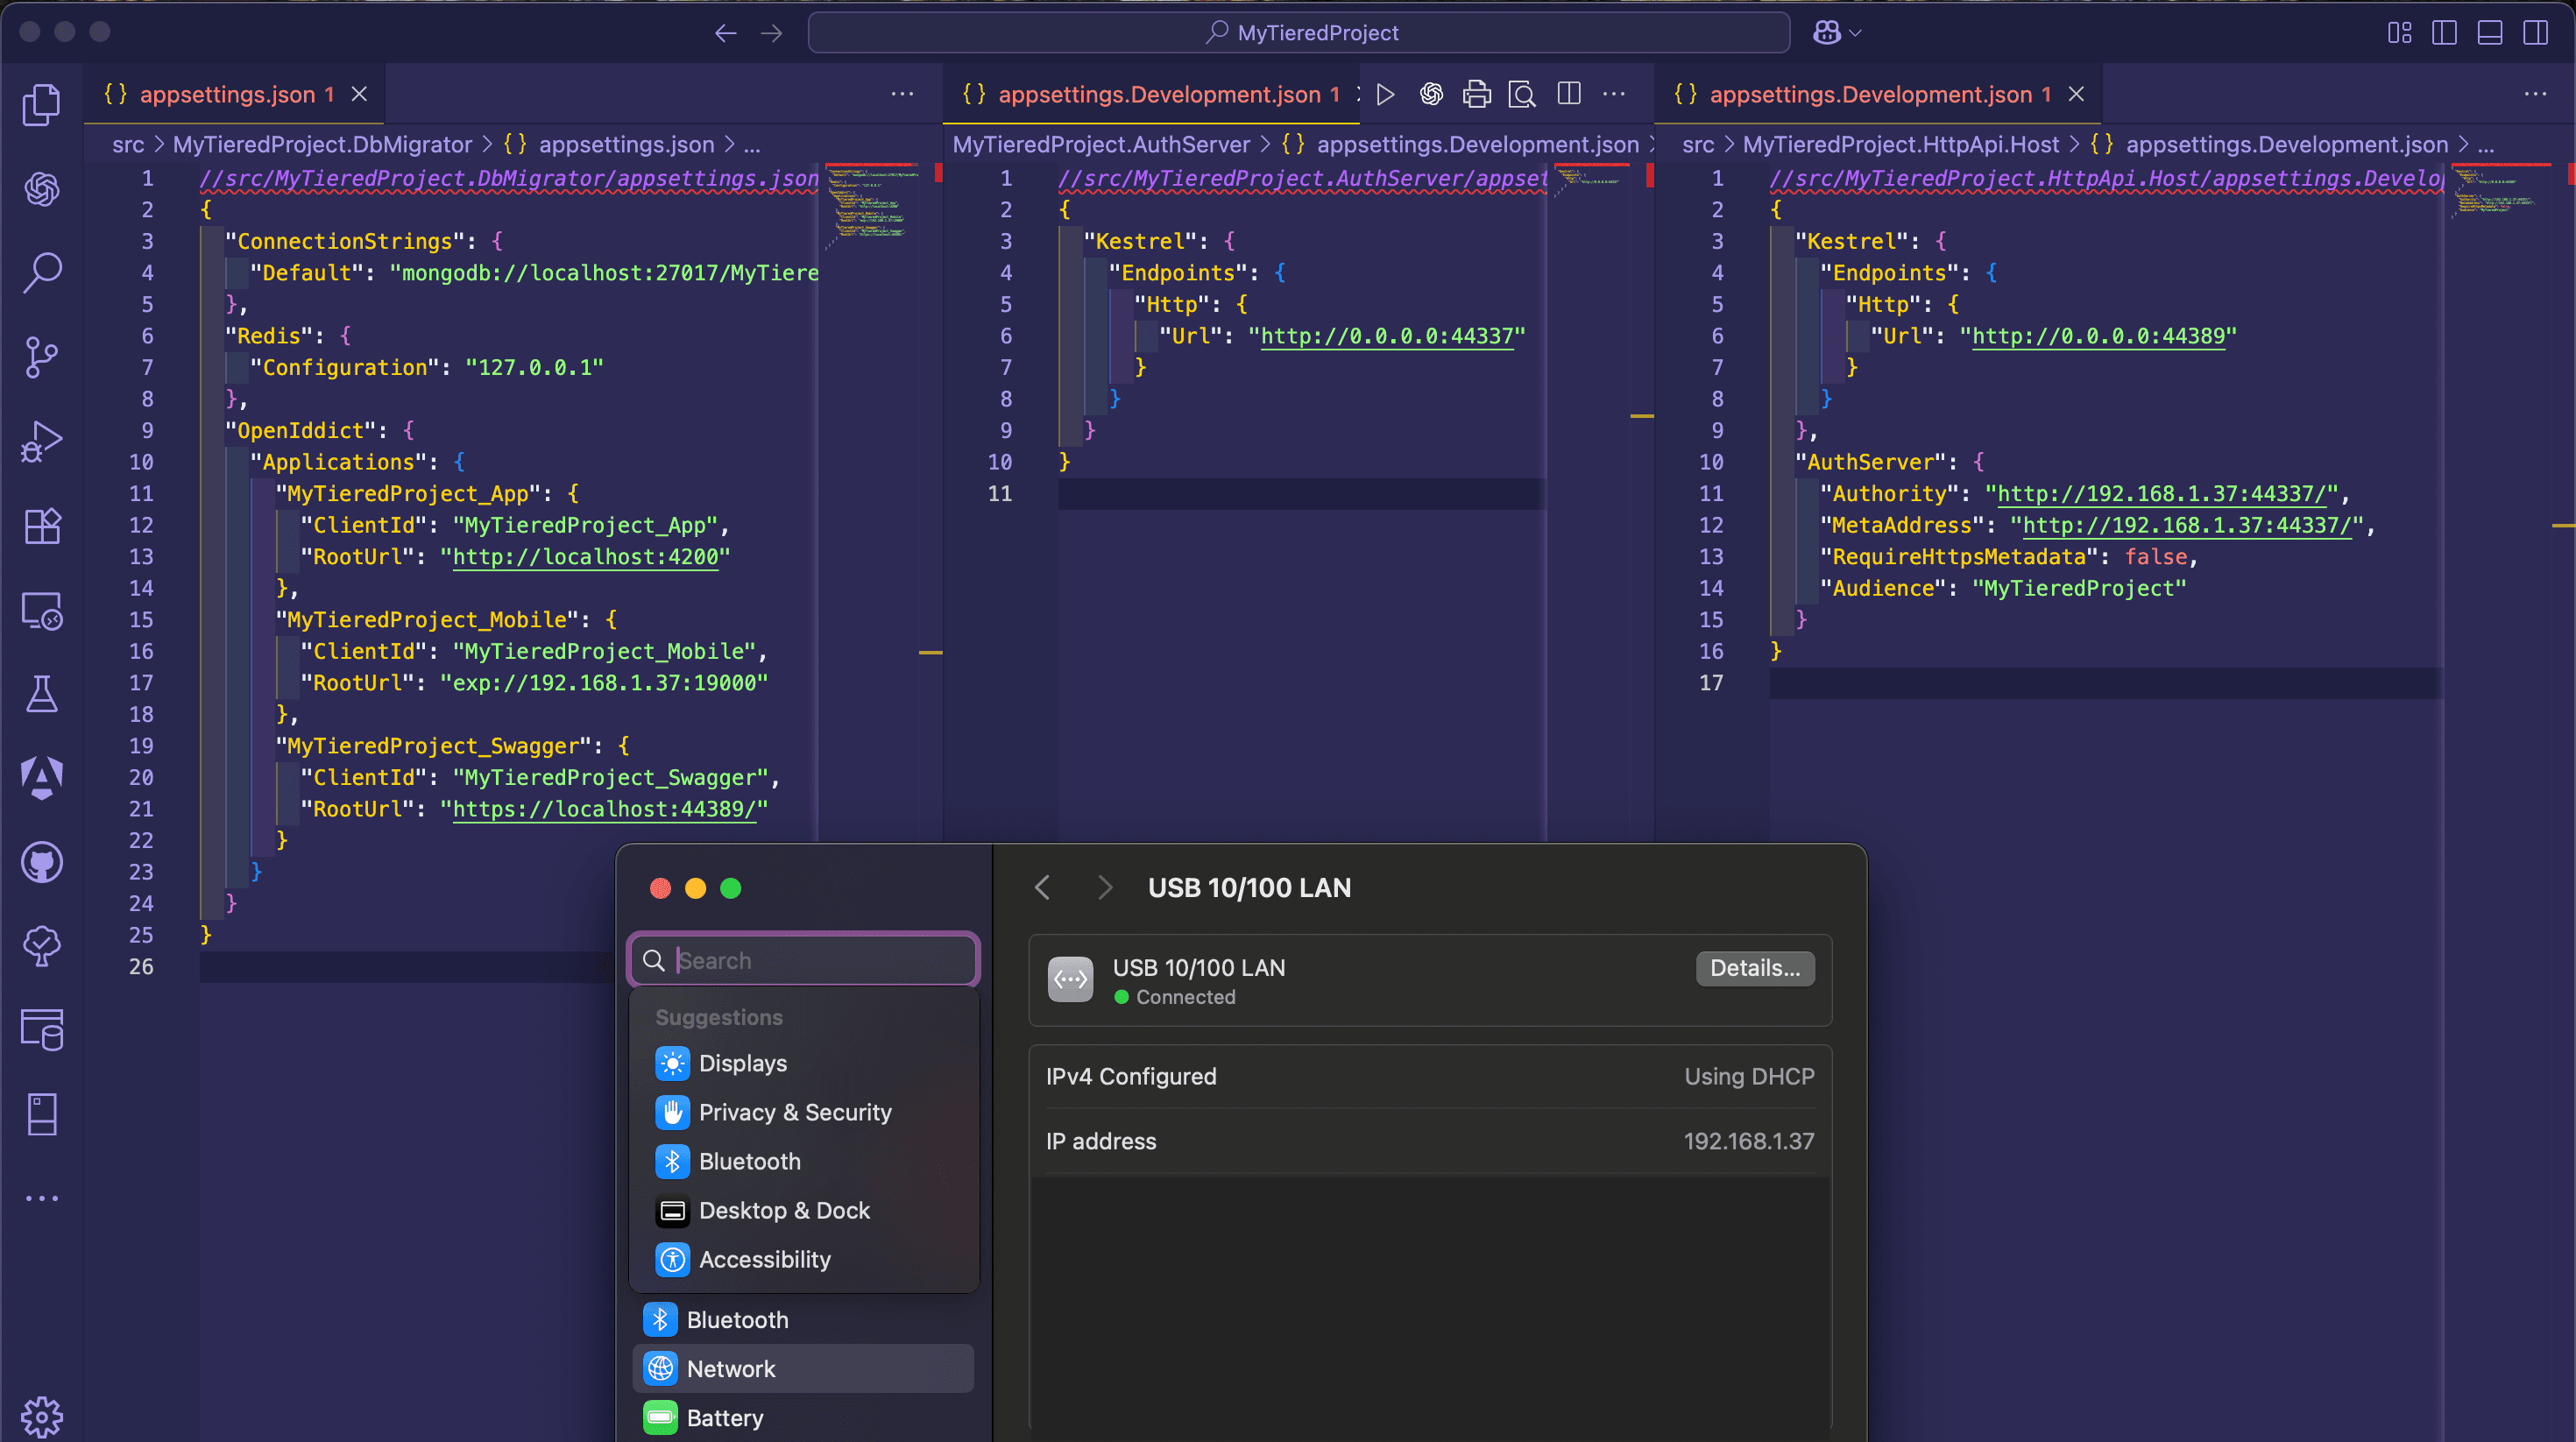Open the GitHub sidebar panel
This screenshot has height=1442, width=2576.
[x=42, y=863]
